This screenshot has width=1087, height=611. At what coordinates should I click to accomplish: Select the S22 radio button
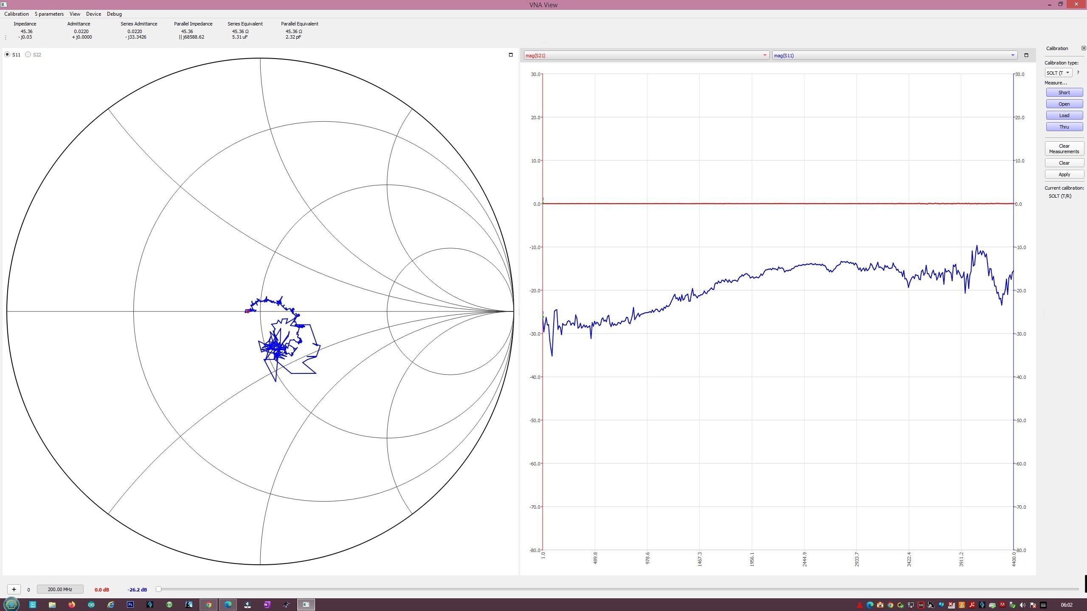click(28, 55)
